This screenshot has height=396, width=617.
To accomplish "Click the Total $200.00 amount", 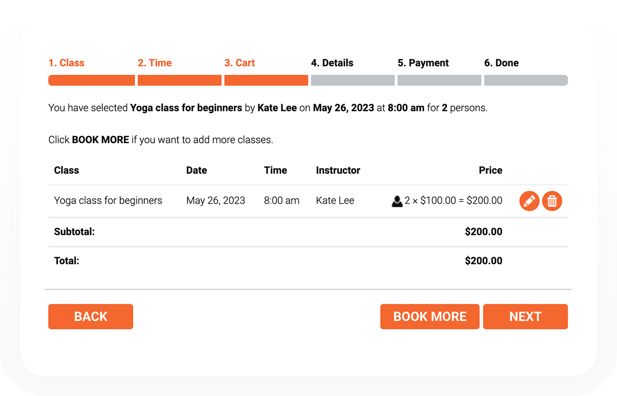I will [484, 261].
